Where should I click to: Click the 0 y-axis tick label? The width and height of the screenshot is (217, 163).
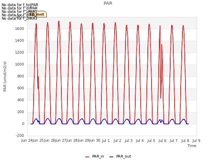click(x=23, y=124)
